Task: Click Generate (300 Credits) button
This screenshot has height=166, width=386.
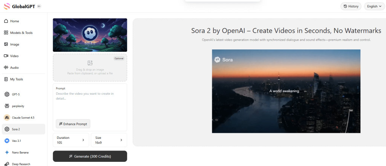Action: [x=90, y=156]
